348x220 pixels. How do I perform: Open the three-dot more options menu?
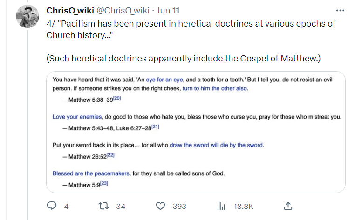tap(340, 11)
